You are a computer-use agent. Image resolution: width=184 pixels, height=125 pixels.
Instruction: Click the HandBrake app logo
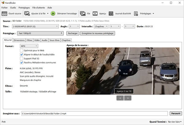3,2
